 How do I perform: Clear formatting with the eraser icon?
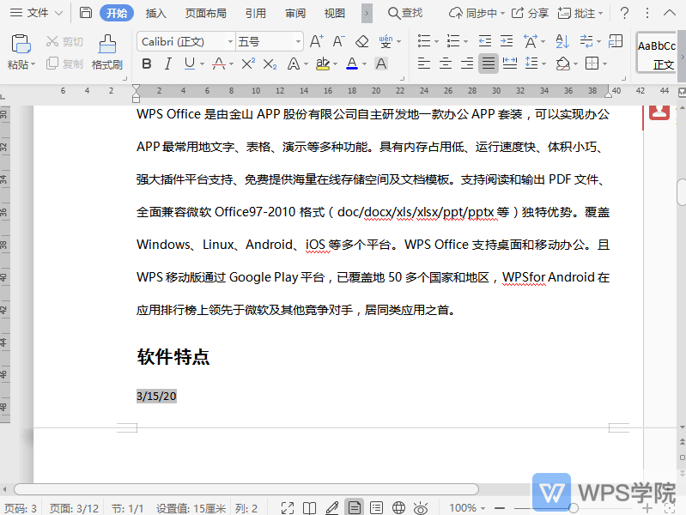361,41
